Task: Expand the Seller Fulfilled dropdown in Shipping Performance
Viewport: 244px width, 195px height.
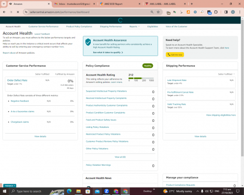Action: pos(226,74)
